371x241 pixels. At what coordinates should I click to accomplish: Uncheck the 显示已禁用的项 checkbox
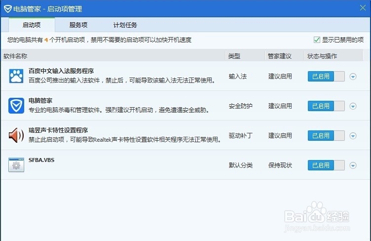click(317, 40)
